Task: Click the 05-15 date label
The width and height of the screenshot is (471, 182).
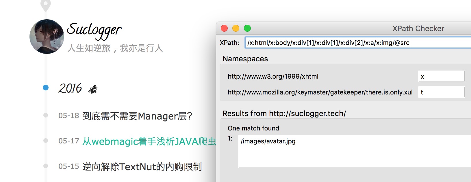Action: [69, 166]
